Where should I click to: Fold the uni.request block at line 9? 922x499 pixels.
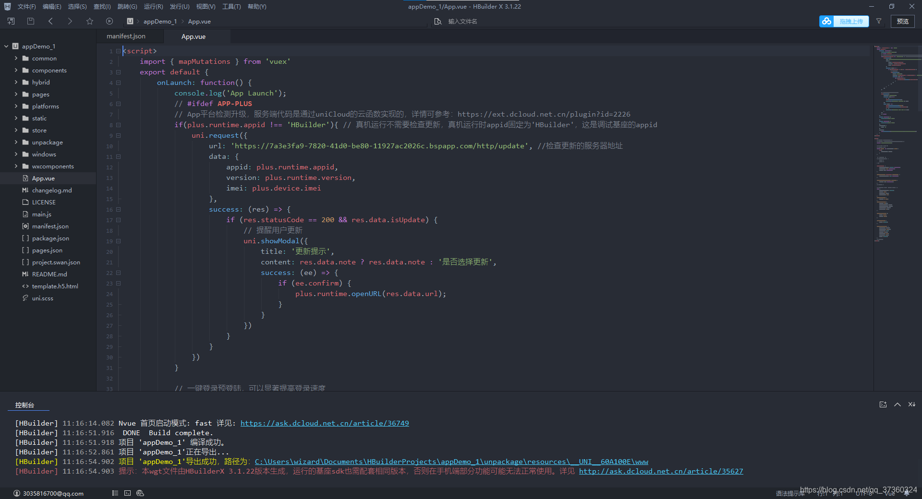(x=118, y=135)
